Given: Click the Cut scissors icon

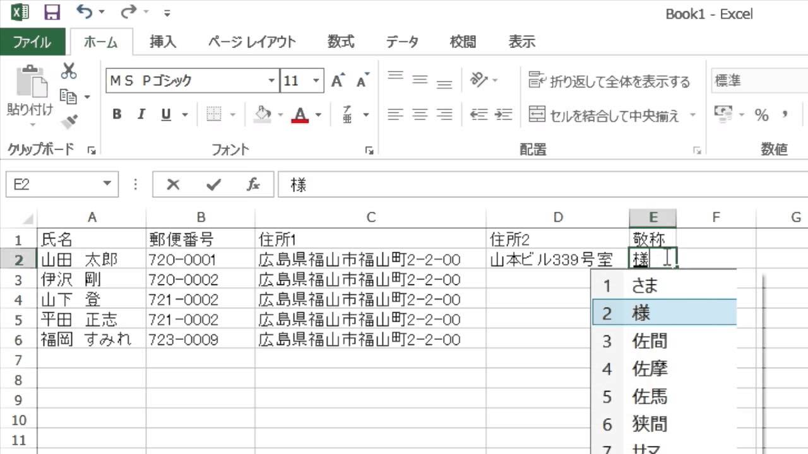Looking at the screenshot, I should [x=69, y=71].
